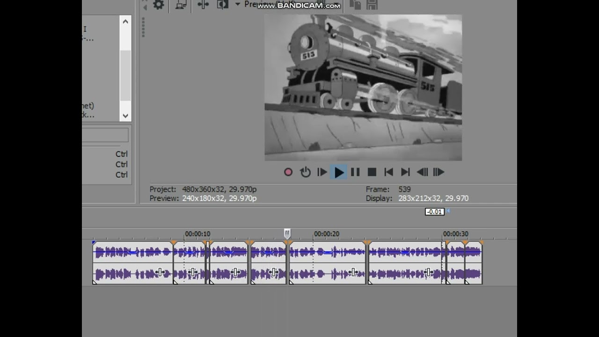Go to start of project

coord(388,172)
